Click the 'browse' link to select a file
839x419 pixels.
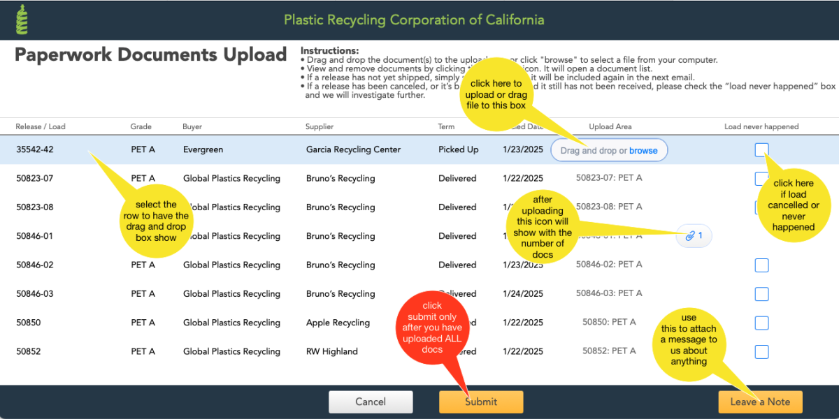coord(643,149)
